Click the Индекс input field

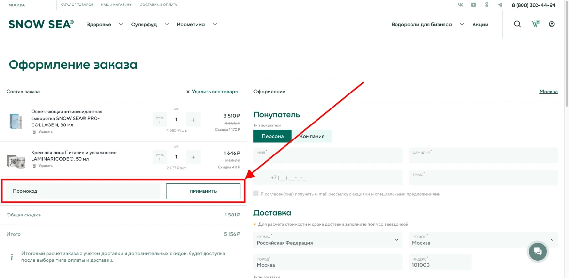[440, 262]
